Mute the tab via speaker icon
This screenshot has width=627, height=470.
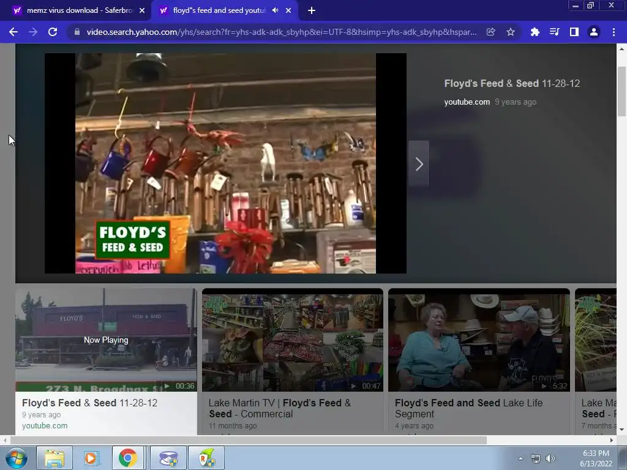point(275,10)
